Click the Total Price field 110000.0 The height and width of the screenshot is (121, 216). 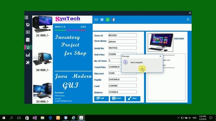[x=115, y=67]
